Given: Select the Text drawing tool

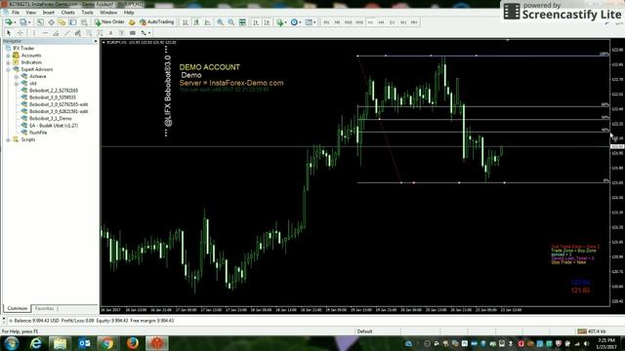Looking at the screenshot, I should click(110, 33).
